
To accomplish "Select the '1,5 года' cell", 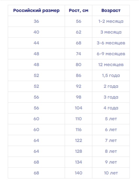I will [x=111, y=75].
